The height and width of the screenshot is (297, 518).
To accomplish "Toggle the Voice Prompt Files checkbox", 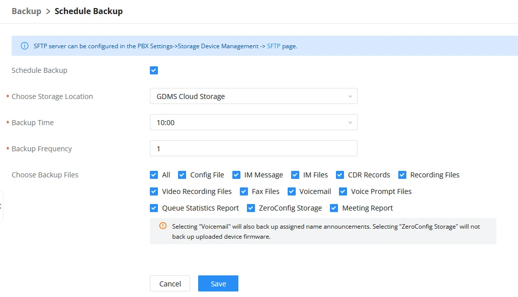I will tap(343, 191).
